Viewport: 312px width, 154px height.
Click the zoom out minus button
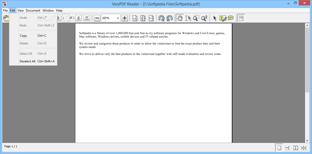pos(97,18)
